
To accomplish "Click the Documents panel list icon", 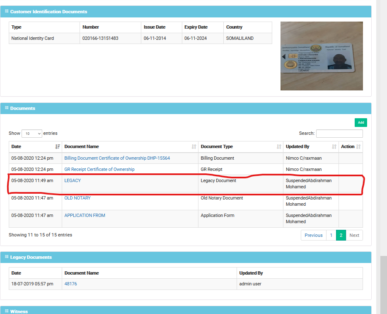I will click(x=7, y=108).
